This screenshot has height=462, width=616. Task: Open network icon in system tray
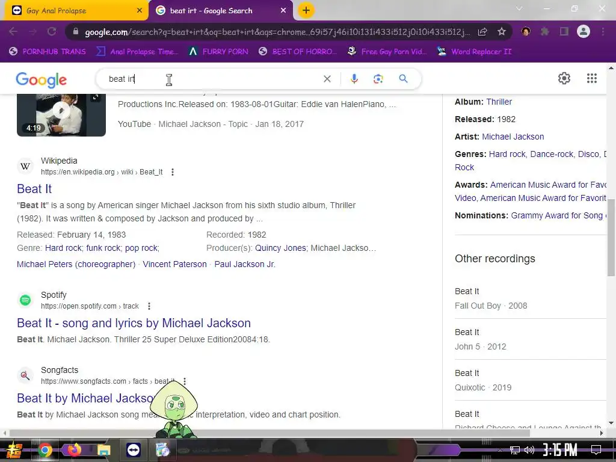pos(514,450)
